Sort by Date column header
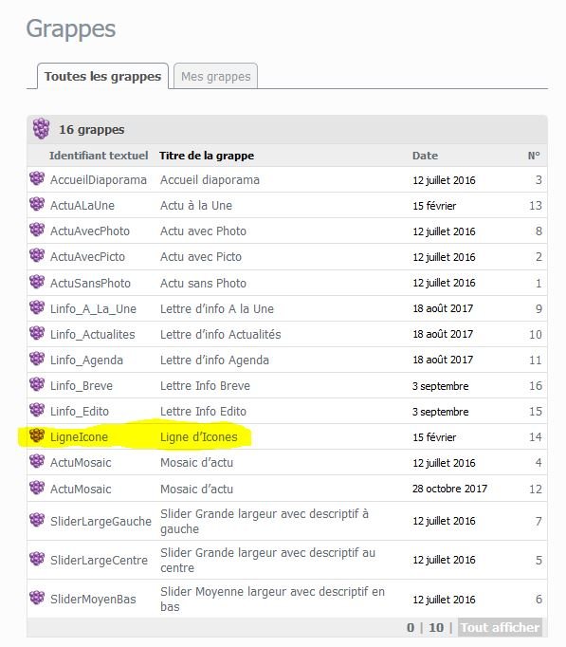 [x=425, y=156]
